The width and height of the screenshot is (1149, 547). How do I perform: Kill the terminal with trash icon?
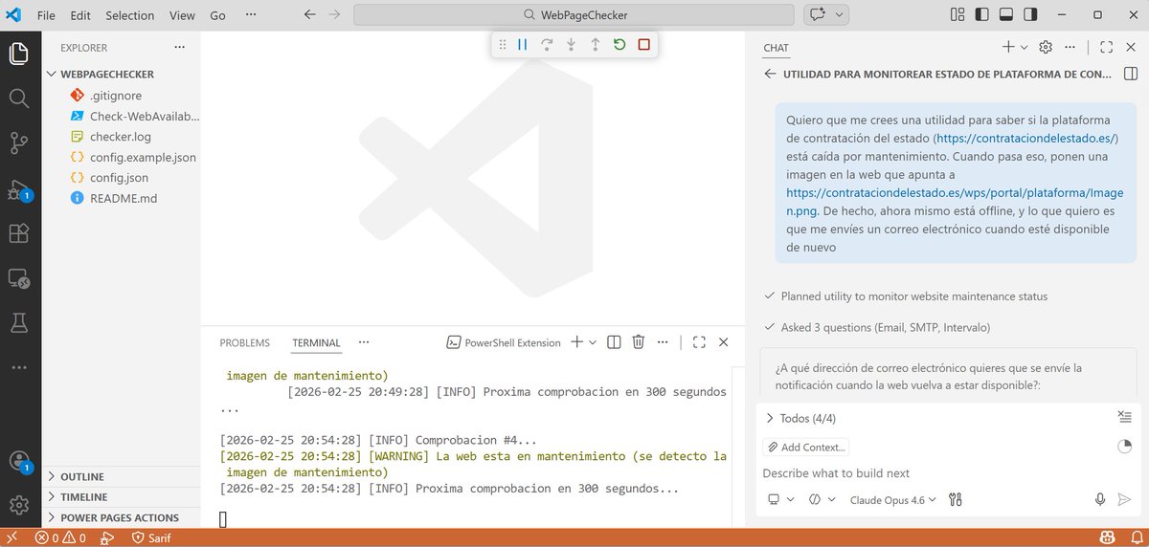point(638,342)
